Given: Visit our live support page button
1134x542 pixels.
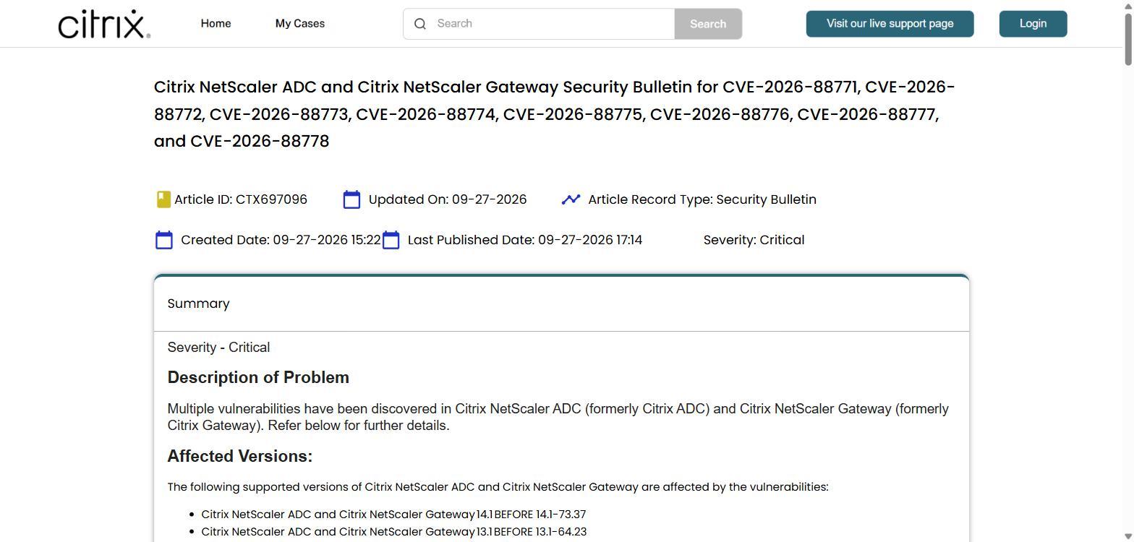Looking at the screenshot, I should pos(890,24).
